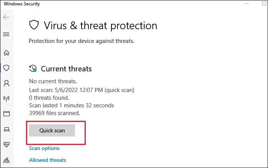The height and width of the screenshot is (168, 268).
Task: Click the large shield icon beside the page title
Action: point(34,25)
